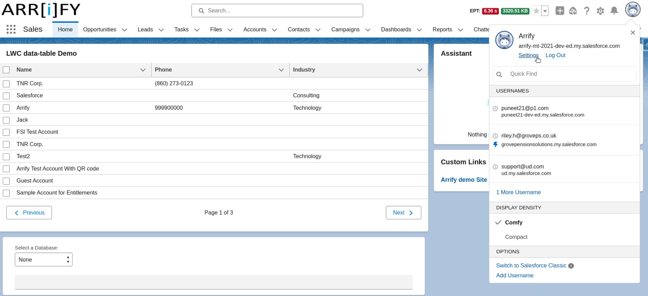648x296 pixels.
Task: Close the user profile panel
Action: tap(633, 33)
